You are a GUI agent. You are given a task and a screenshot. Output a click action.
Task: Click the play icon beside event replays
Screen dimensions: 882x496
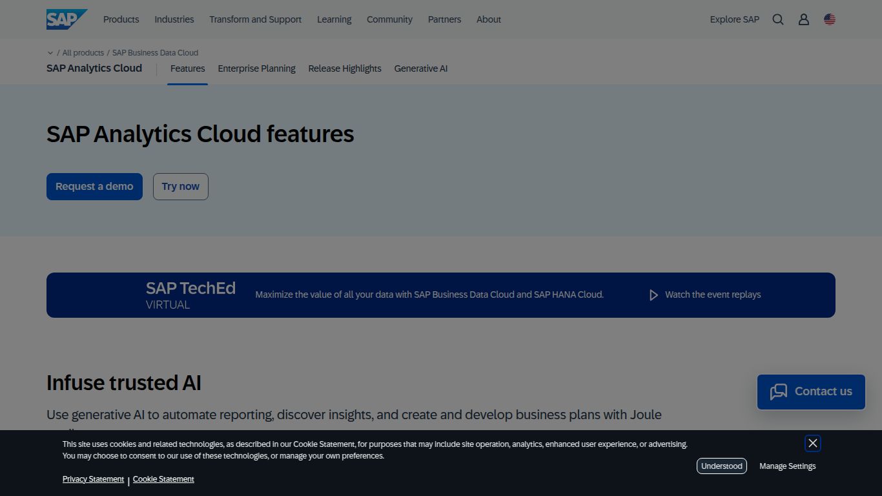[653, 294]
